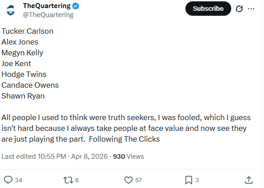This screenshot has width=264, height=188.
Task: Click the Subscribe button
Action: [208, 9]
